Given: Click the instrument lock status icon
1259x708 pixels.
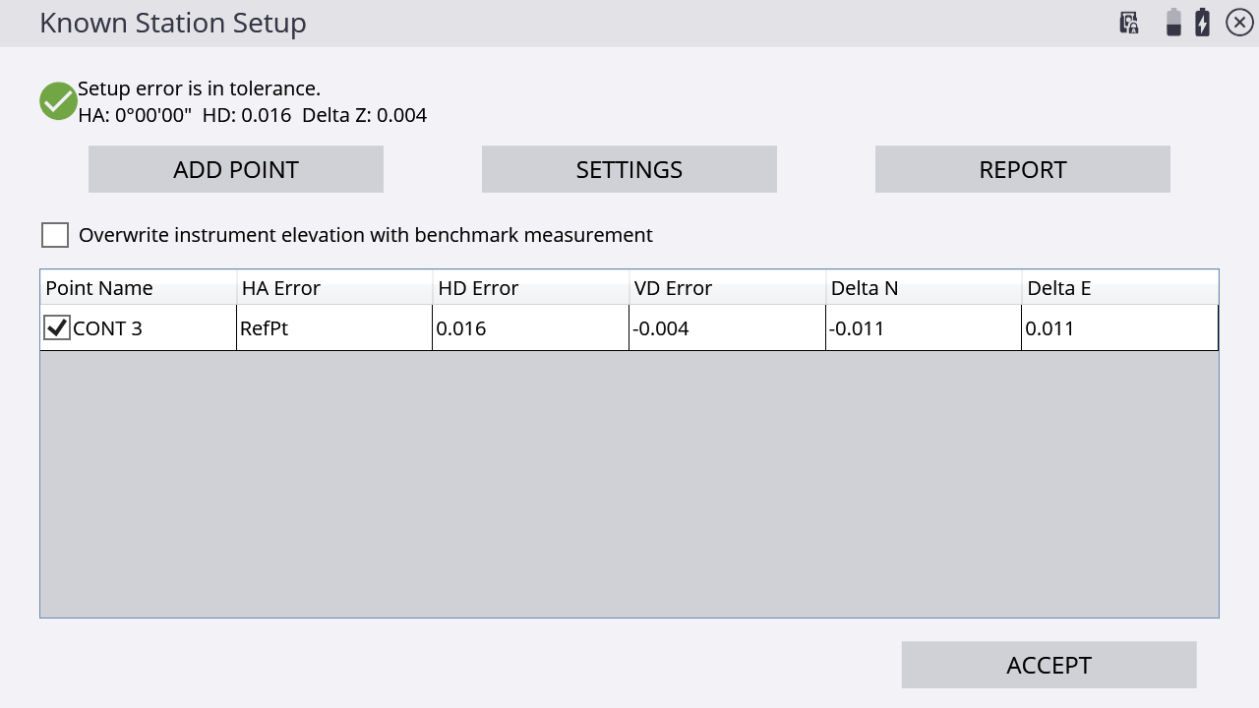Looking at the screenshot, I should (x=1129, y=23).
